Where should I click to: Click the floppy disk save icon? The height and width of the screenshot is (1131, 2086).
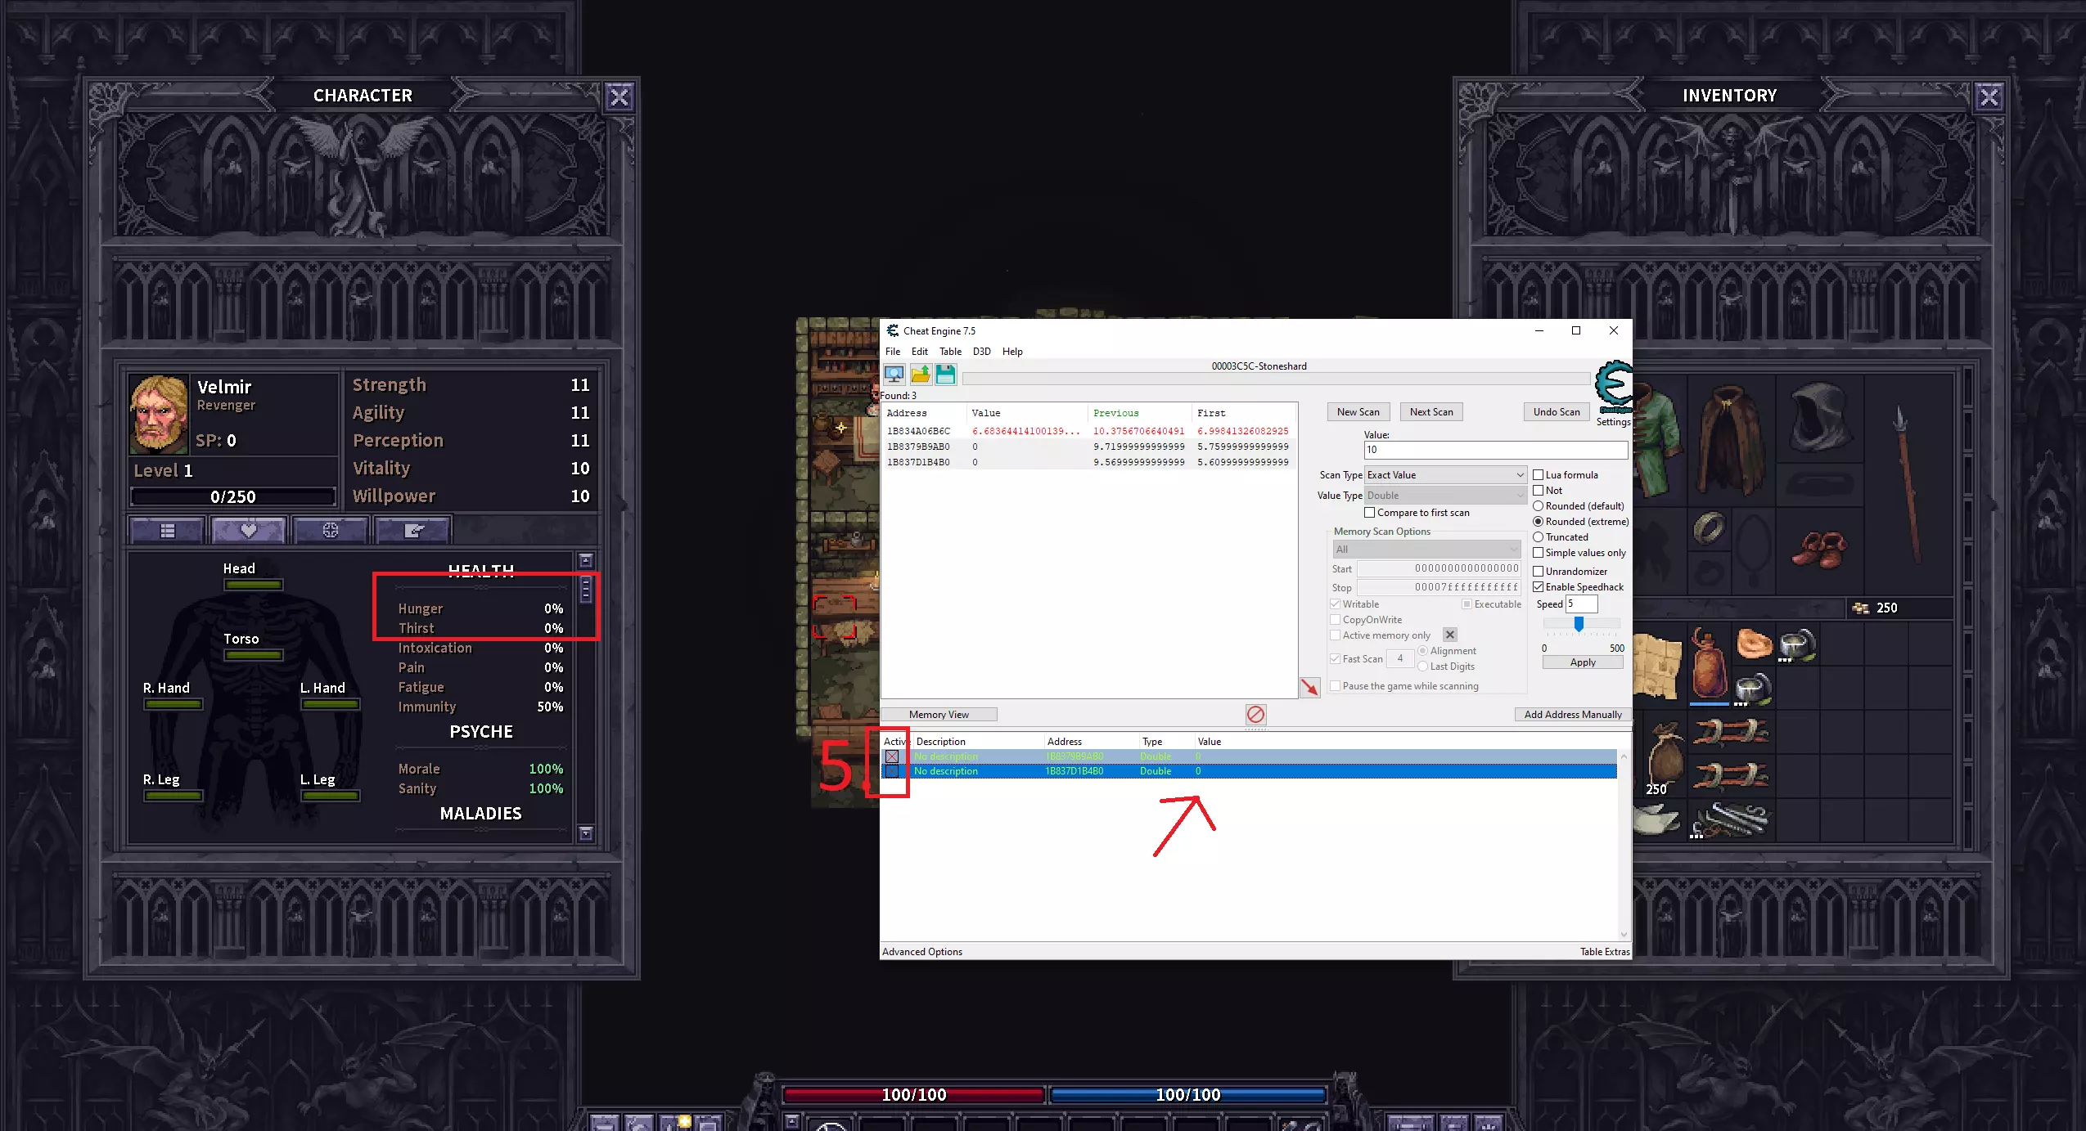(x=945, y=375)
